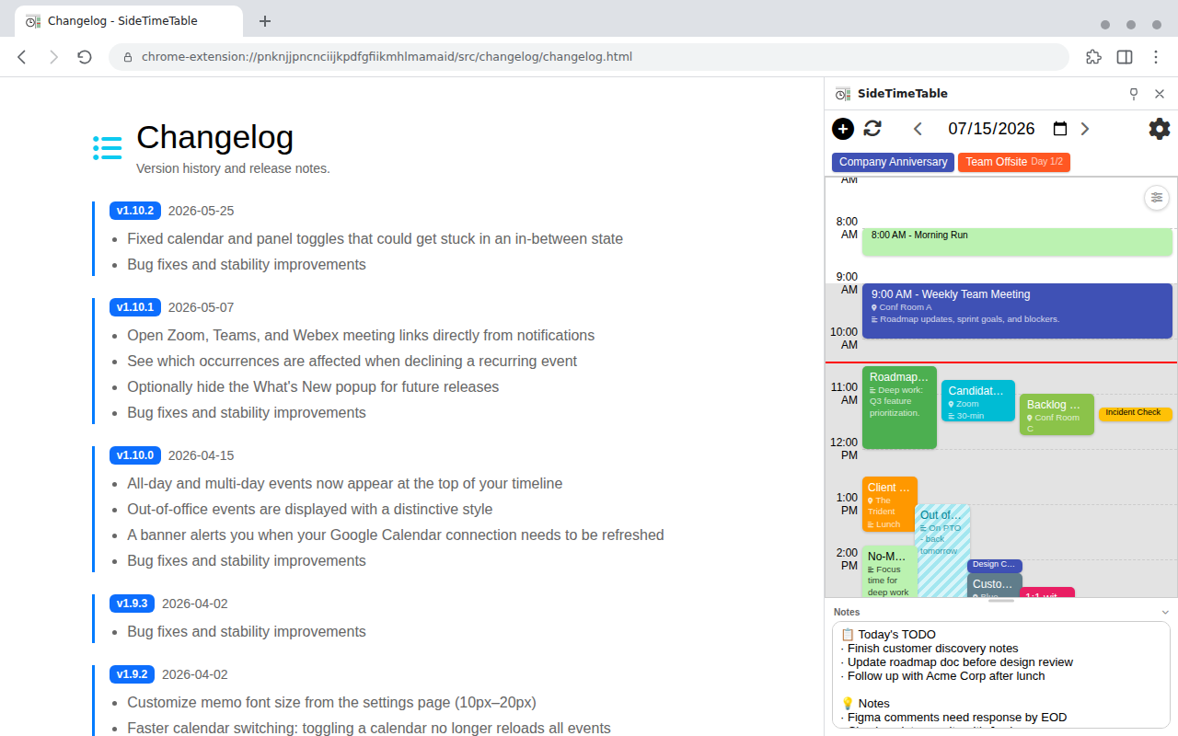Open a new browser tab
Image resolution: width=1178 pixels, height=736 pixels.
point(265,20)
